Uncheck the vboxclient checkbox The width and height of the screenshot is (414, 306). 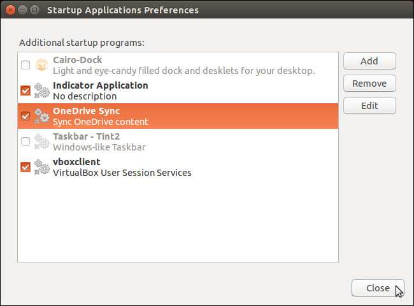click(25, 167)
